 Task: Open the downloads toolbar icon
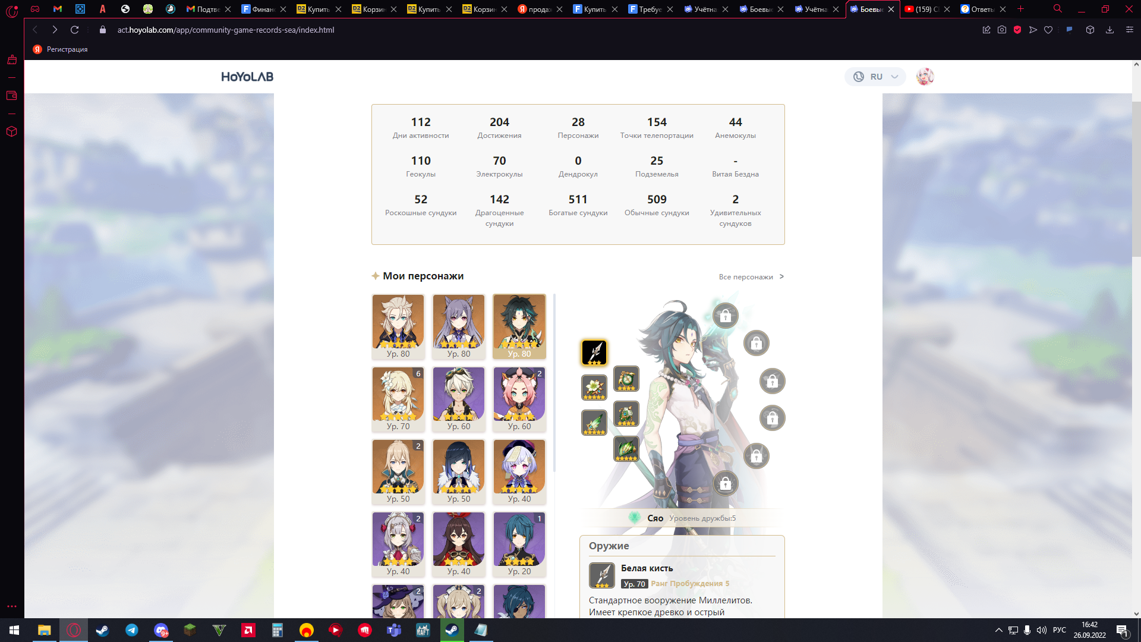click(1110, 30)
